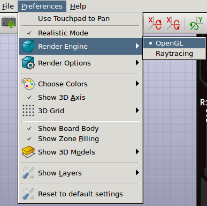207x206 pixels.
Task: Open the Help menu
Action: point(78,6)
